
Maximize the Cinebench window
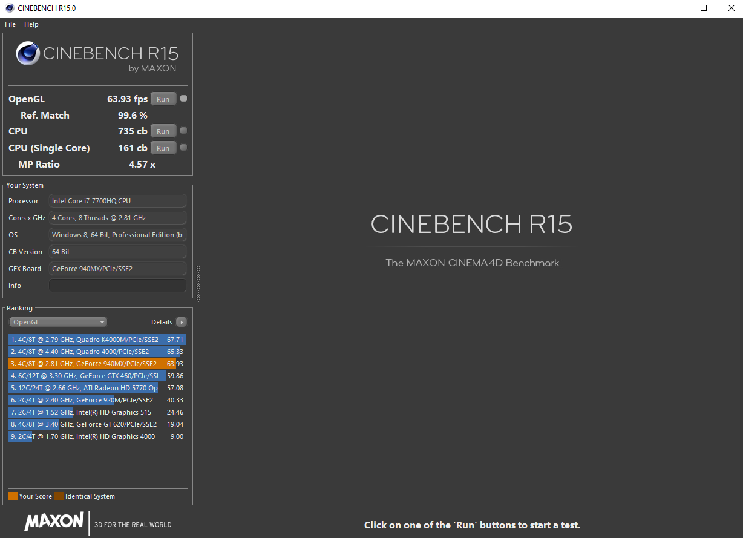pos(704,8)
